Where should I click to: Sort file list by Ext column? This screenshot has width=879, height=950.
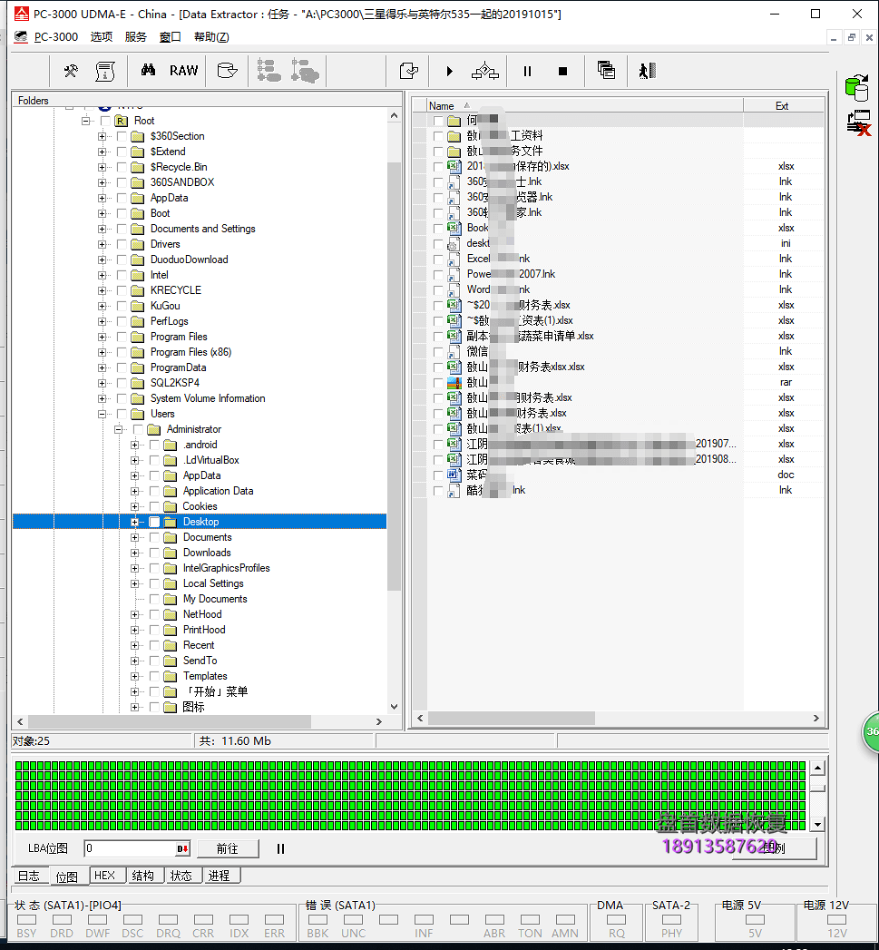783,106
